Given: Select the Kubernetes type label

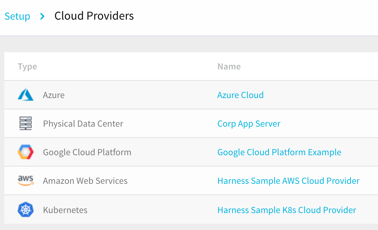Looking at the screenshot, I should 65,210.
